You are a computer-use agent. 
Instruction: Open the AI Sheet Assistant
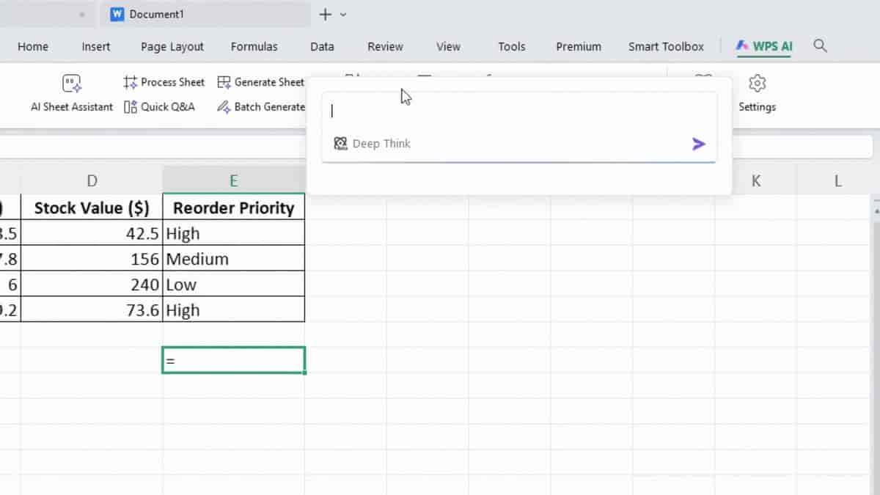point(72,94)
